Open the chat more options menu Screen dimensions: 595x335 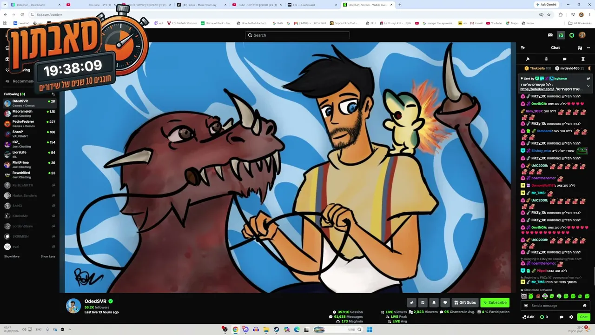pos(588,47)
